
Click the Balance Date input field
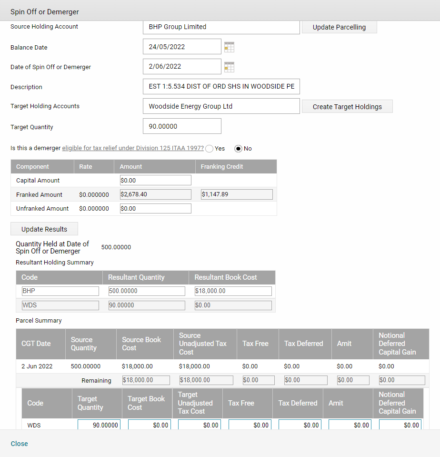tap(182, 47)
